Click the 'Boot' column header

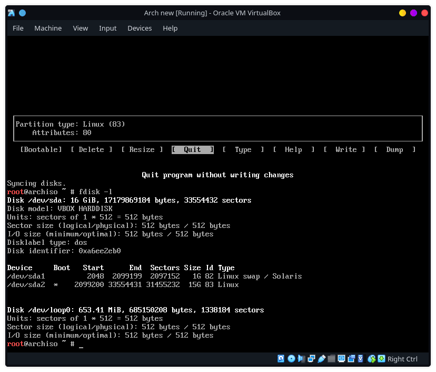(x=62, y=268)
